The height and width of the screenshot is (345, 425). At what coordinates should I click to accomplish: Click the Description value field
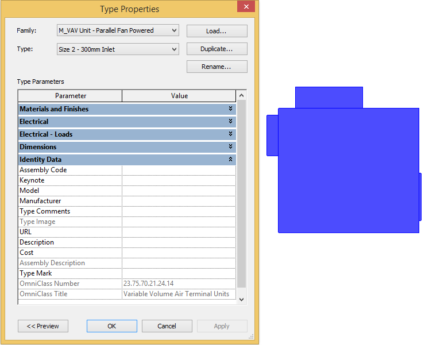179,242
